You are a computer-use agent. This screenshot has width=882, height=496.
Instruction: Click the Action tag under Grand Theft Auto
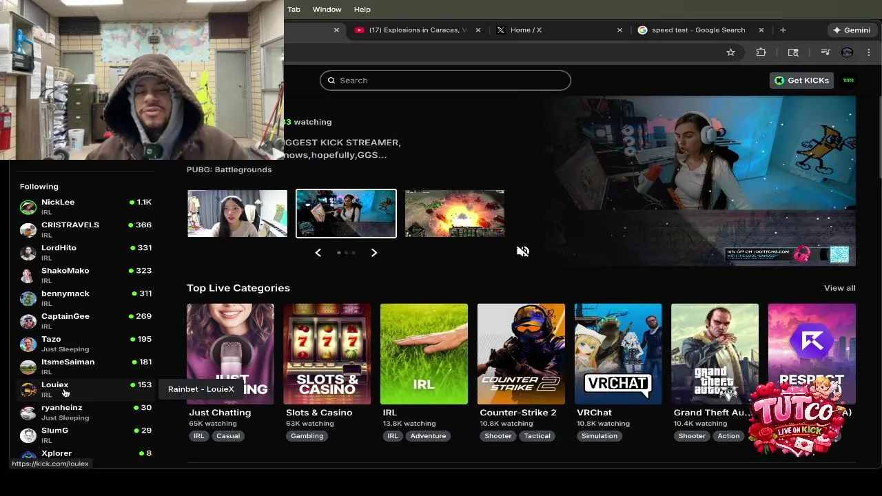(728, 436)
